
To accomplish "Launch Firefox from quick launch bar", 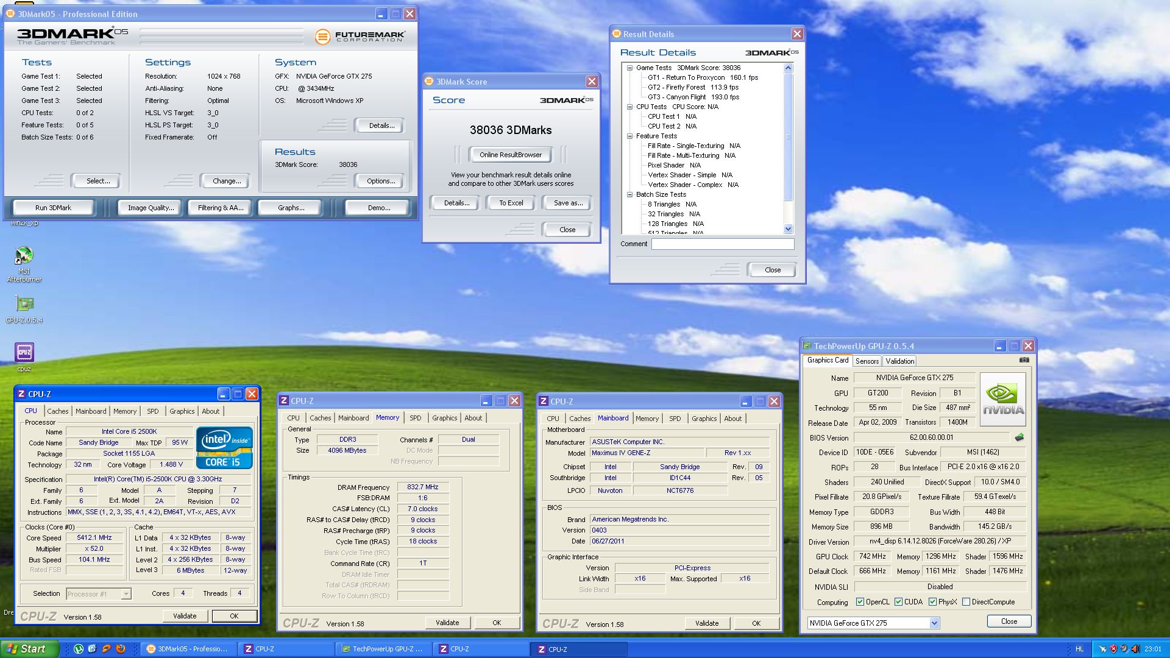I will (121, 649).
